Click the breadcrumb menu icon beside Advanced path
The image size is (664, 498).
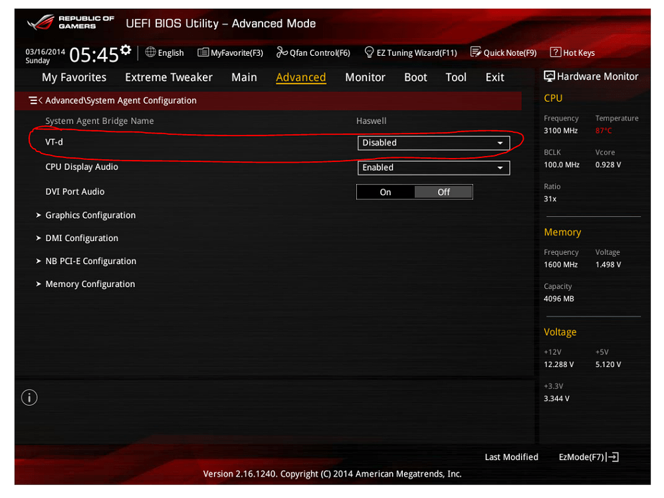pos(33,100)
